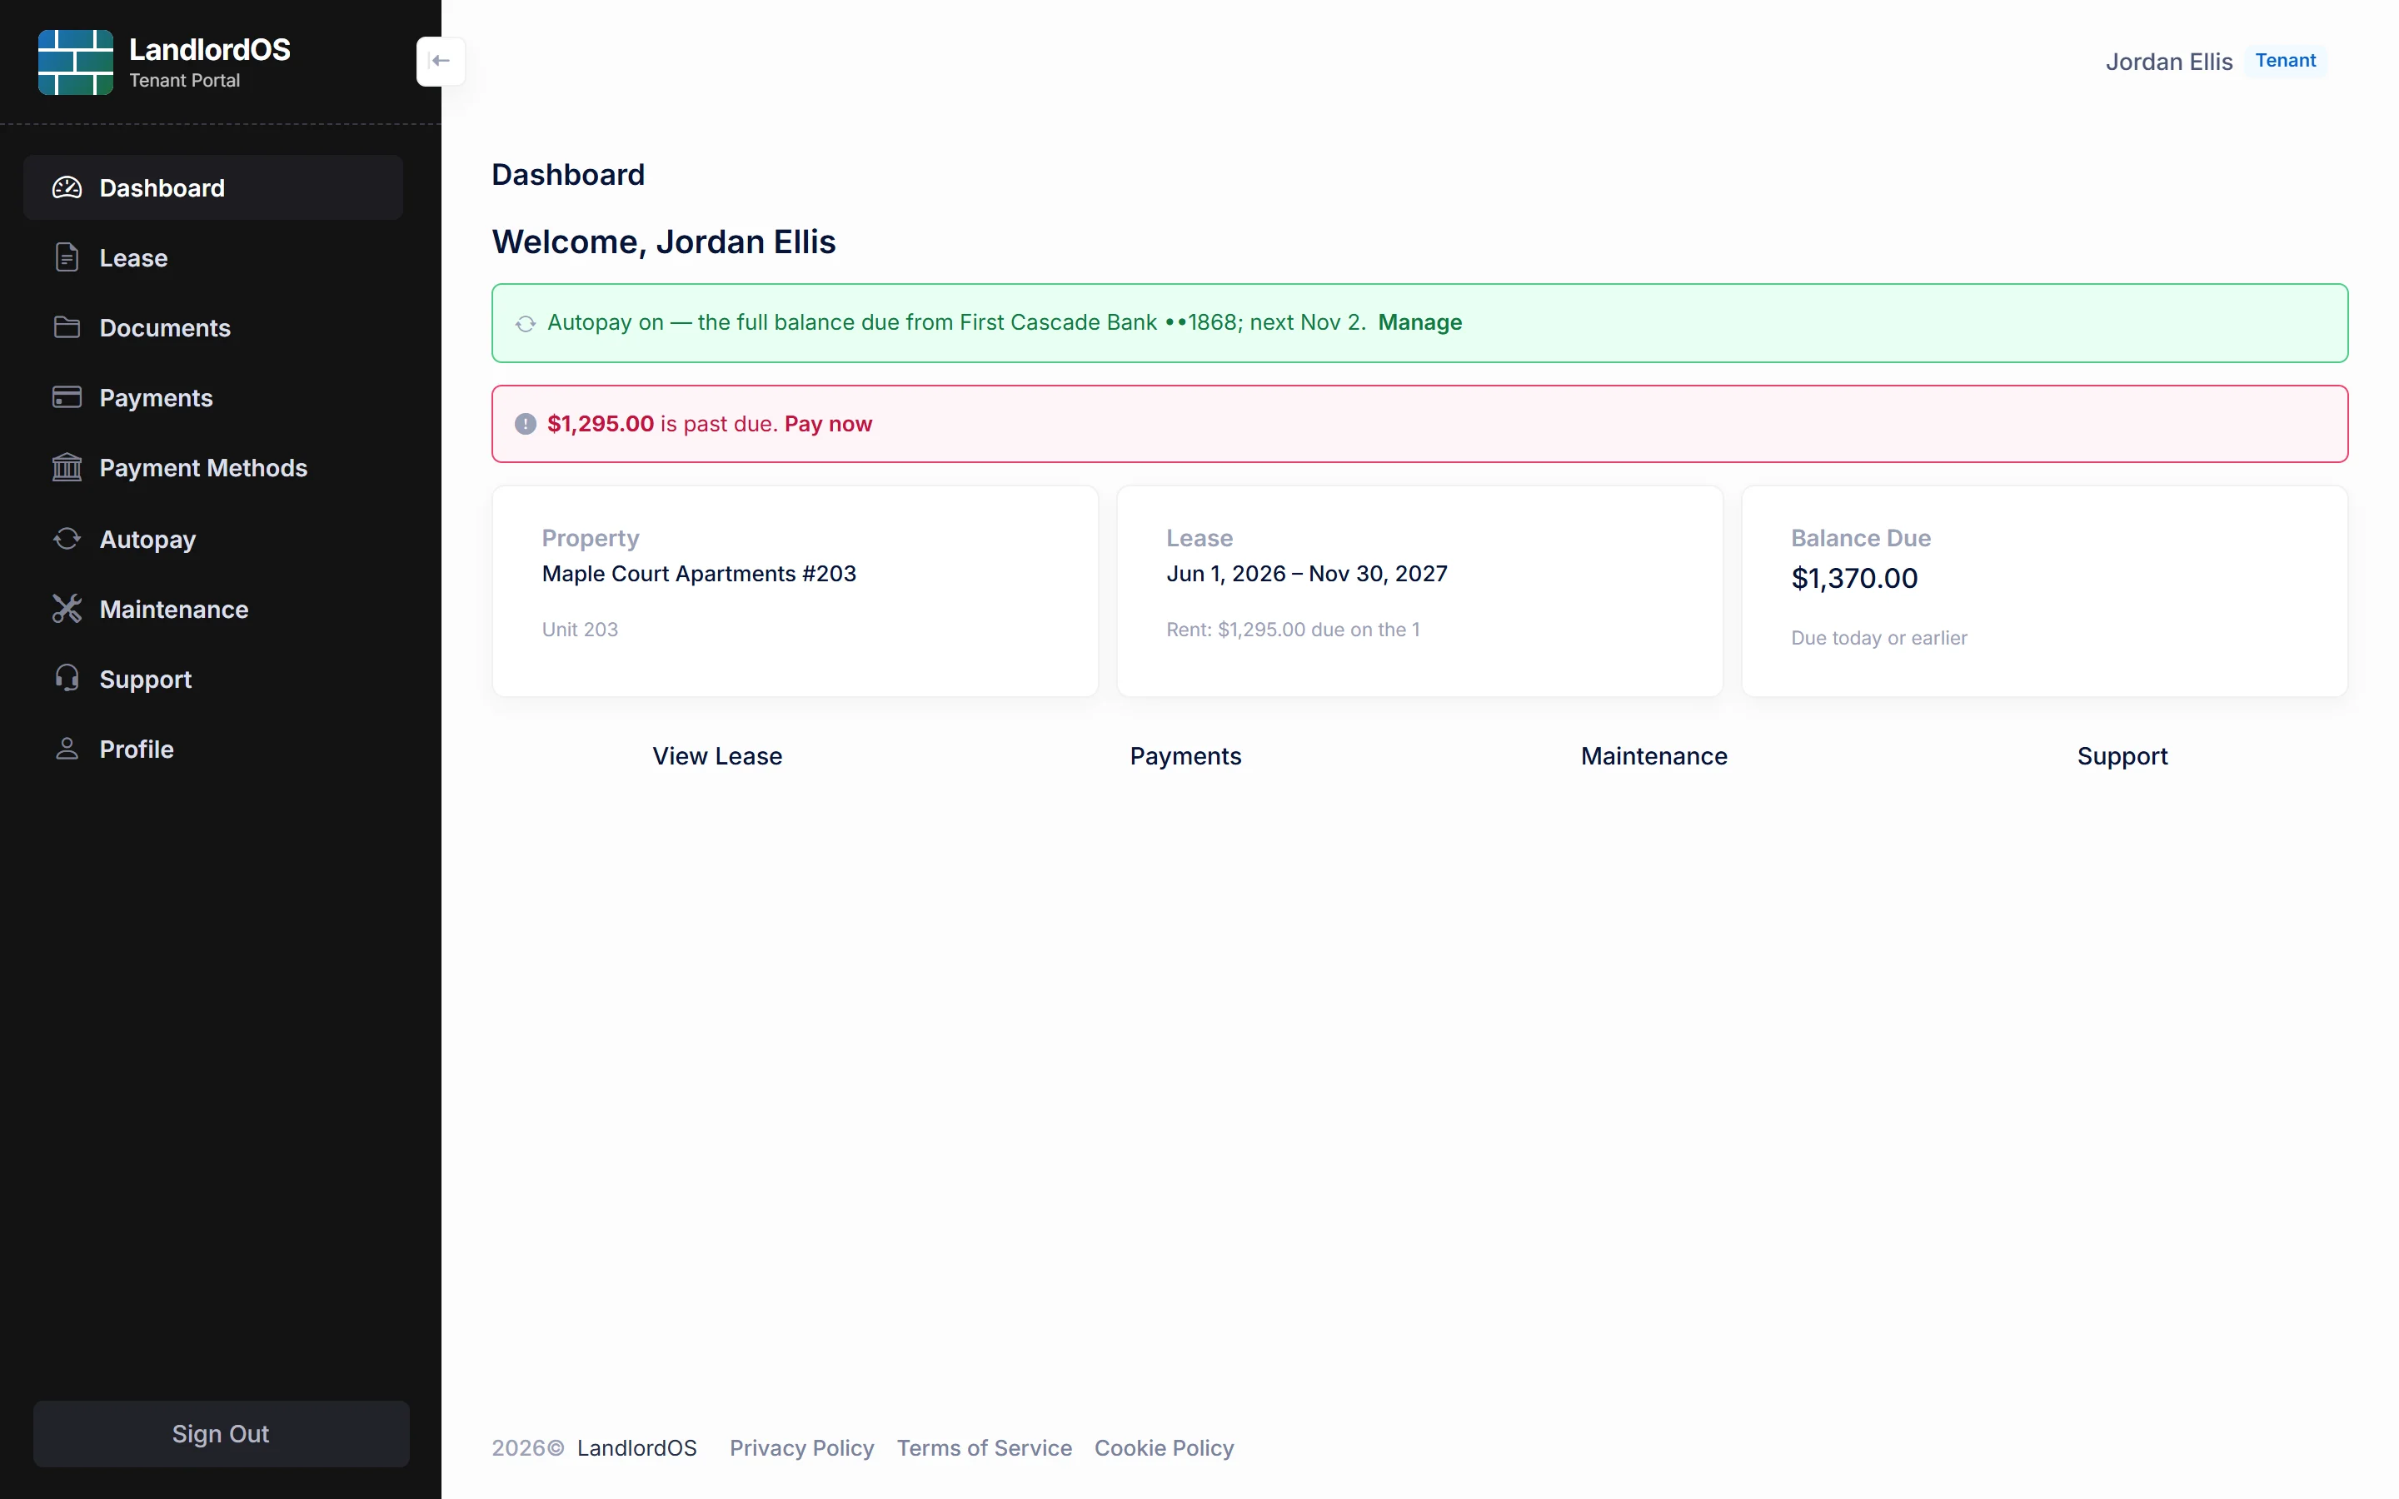Open the Cookie Policy footer link
Image resolution: width=2399 pixels, height=1499 pixels.
(1164, 1448)
